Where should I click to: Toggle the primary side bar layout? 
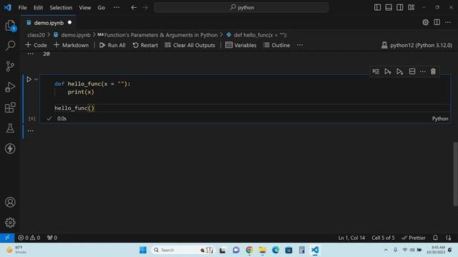[377, 8]
